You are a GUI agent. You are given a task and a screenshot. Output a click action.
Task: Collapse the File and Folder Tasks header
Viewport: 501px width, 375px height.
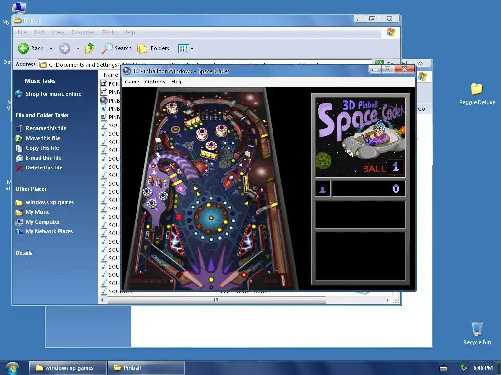coord(42,115)
